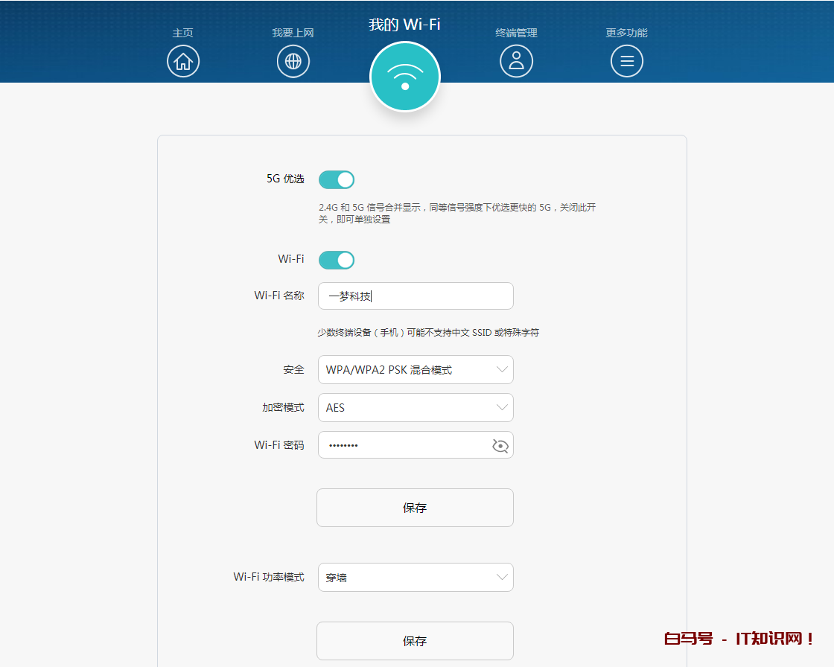Viewport: 834px width, 667px height.
Task: Click inside the Wi-Fi 名称 input field
Action: [416, 296]
